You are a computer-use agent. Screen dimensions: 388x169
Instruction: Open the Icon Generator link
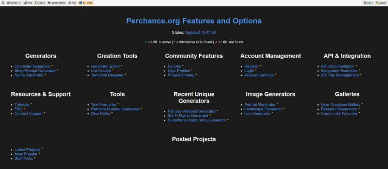pyautogui.click(x=257, y=113)
